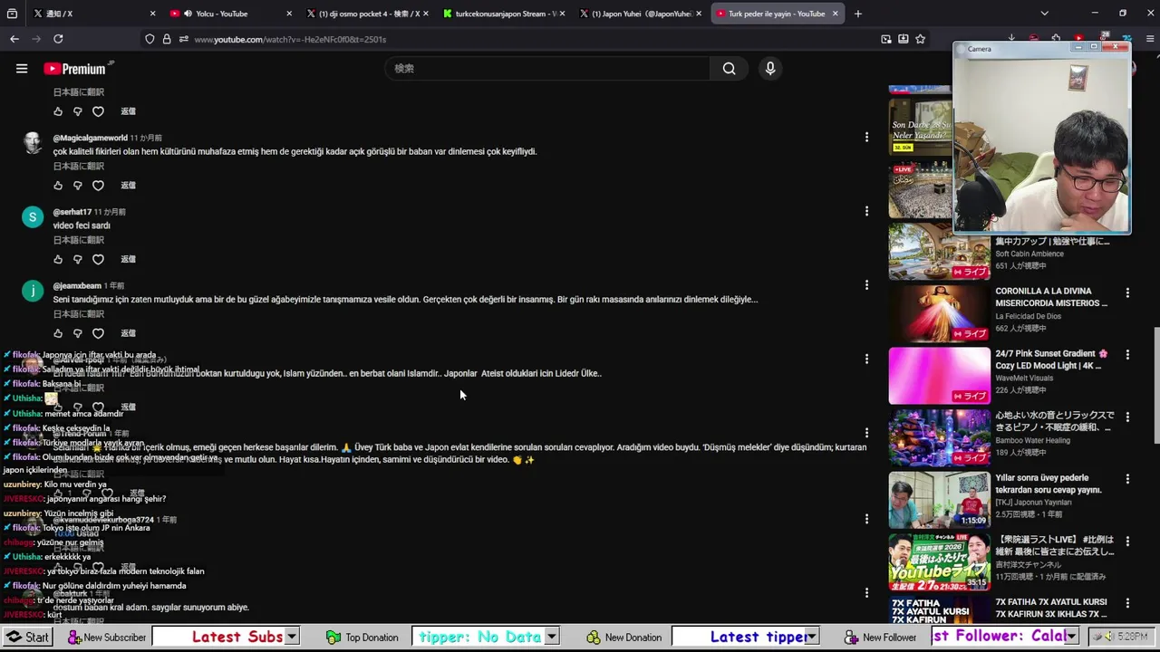Image resolution: width=1160 pixels, height=652 pixels.
Task: Close the Turk peder ile yayin tab
Action: pos(835,14)
